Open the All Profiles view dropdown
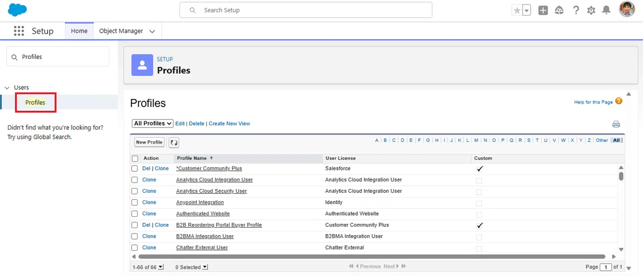This screenshot has width=643, height=279. tap(153, 124)
